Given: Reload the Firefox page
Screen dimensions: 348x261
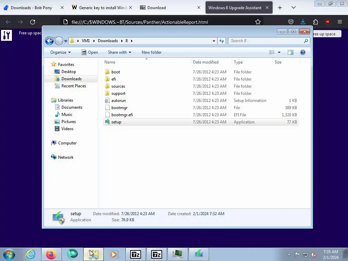Looking at the screenshot, I should click(33, 22).
